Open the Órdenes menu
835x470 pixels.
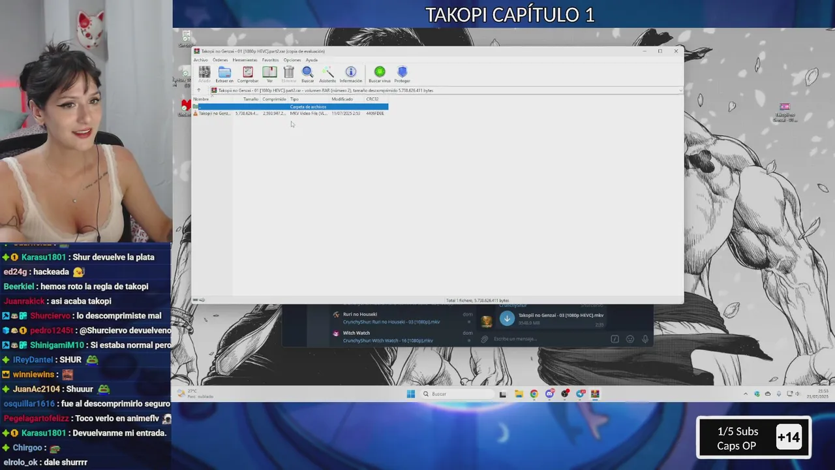point(220,60)
